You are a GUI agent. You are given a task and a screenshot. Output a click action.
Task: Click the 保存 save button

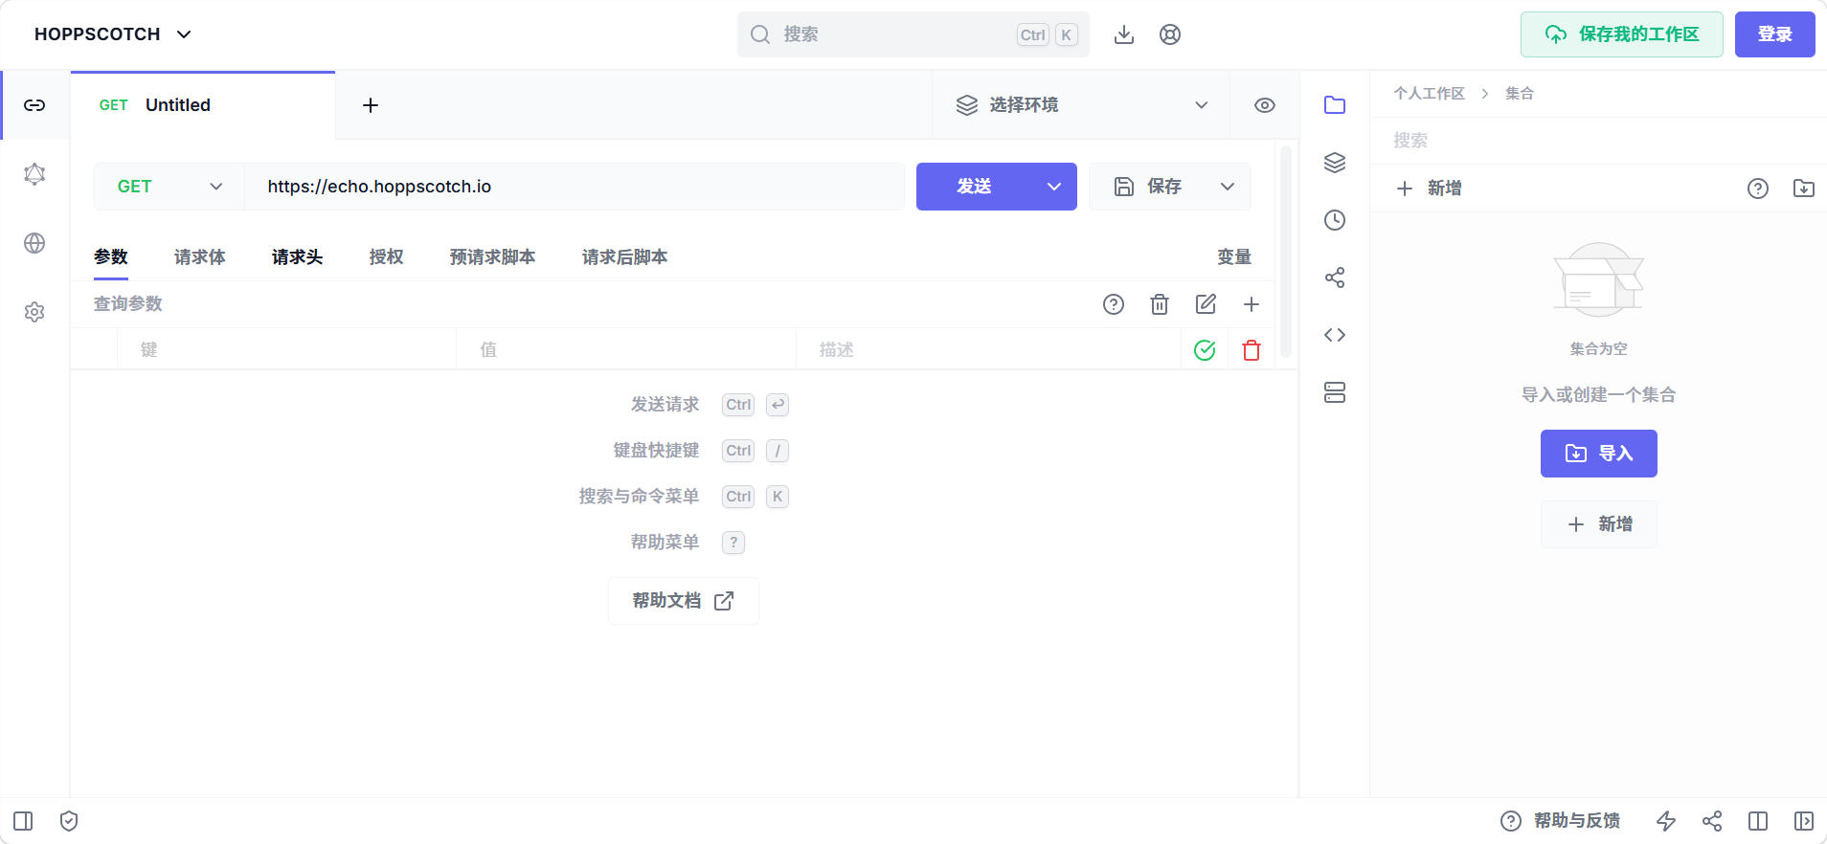[1147, 187]
